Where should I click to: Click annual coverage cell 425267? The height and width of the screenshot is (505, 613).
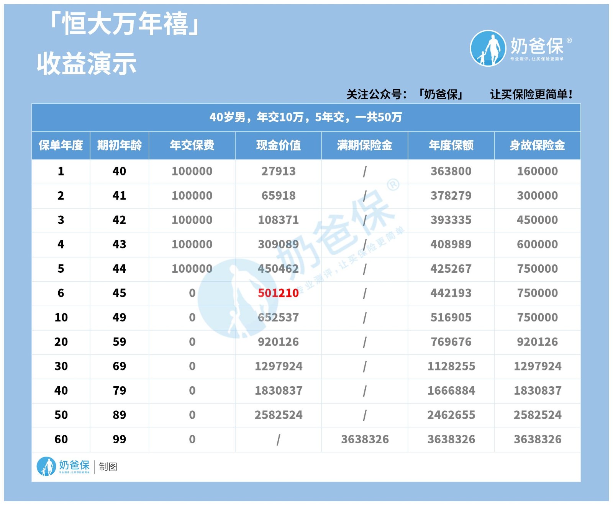pyautogui.click(x=451, y=269)
